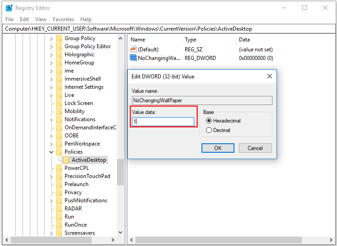This screenshot has height=246, width=337.
Task: Click the REG_SZ type cell
Action: pyautogui.click(x=193, y=50)
